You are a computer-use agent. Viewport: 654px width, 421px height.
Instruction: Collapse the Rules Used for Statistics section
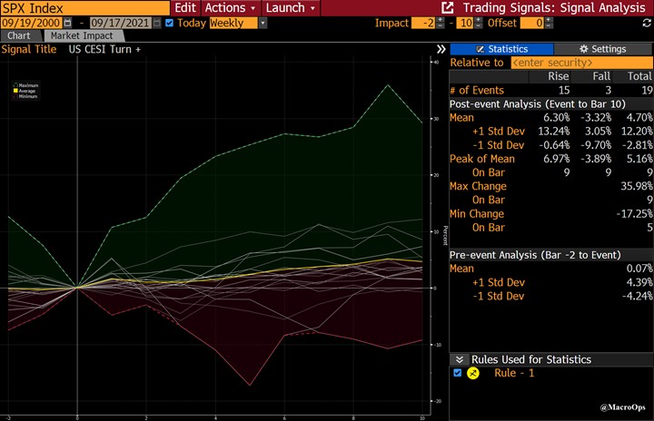(x=459, y=359)
